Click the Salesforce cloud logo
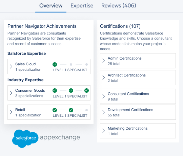This screenshot has height=156, width=183. pyautogui.click(x=25, y=138)
